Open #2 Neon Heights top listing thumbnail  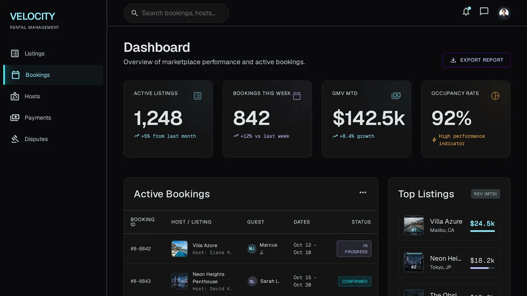414,262
